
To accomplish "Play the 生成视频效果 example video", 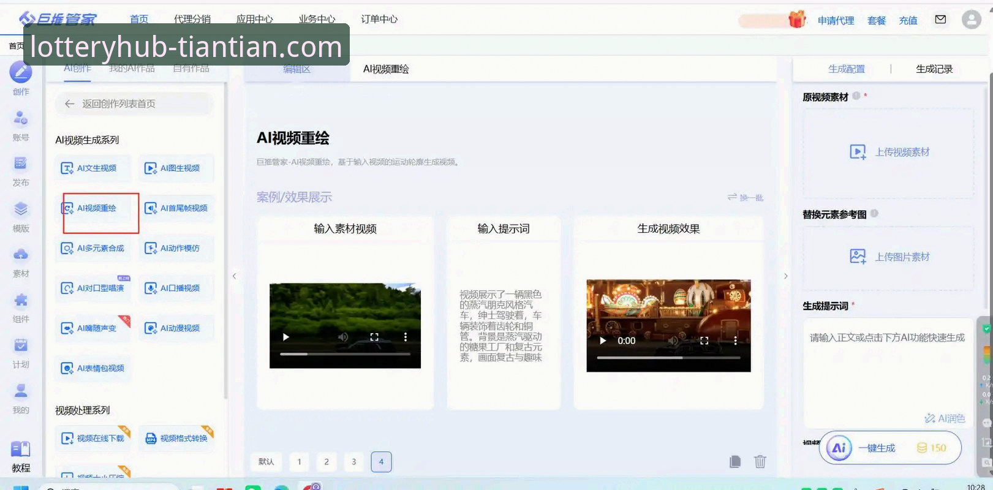I will [603, 341].
